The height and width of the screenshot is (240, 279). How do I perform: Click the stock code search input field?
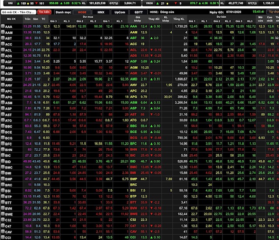click(x=18, y=12)
